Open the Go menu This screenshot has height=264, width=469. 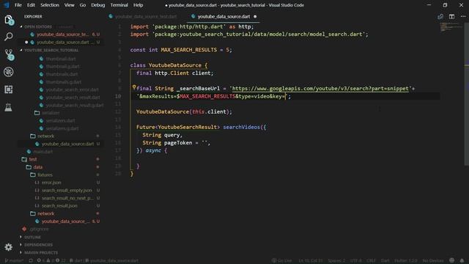tap(83, 5)
